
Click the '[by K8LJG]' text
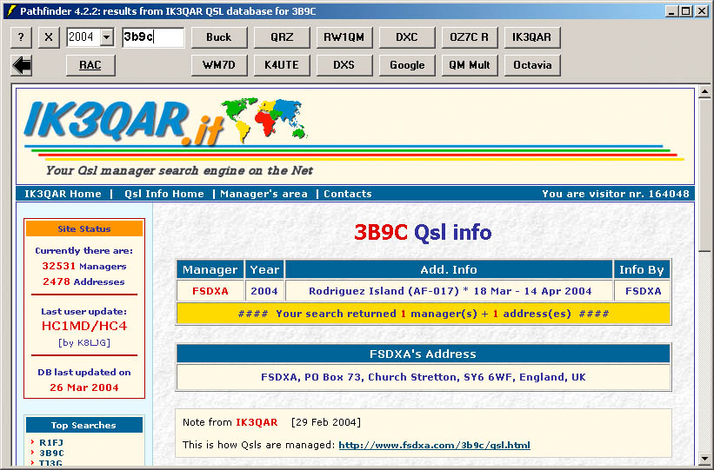pyautogui.click(x=84, y=342)
